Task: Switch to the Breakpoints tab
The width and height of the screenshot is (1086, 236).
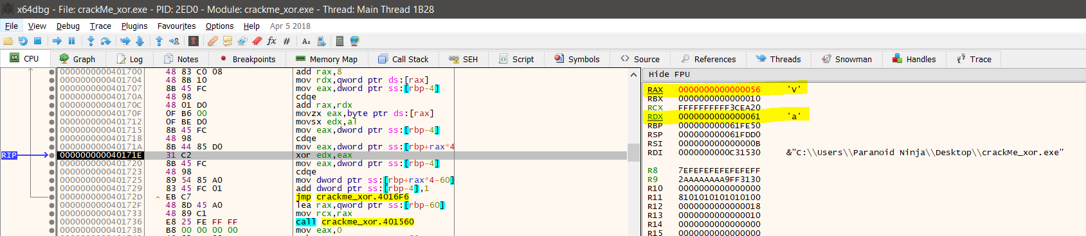Action: (248, 59)
